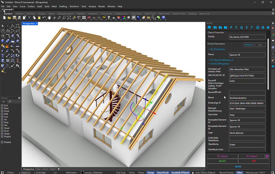Enable the End osnap checkbox
The image size is (275, 174).
point(2,105)
